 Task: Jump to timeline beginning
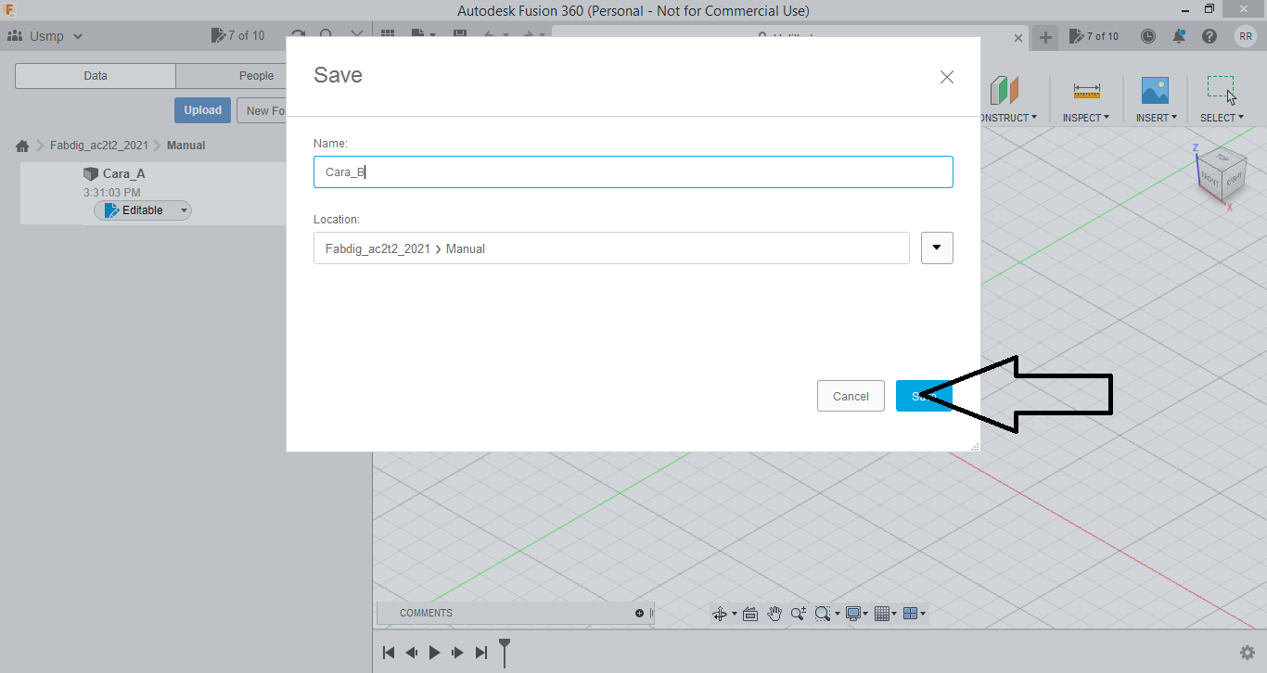coord(390,653)
